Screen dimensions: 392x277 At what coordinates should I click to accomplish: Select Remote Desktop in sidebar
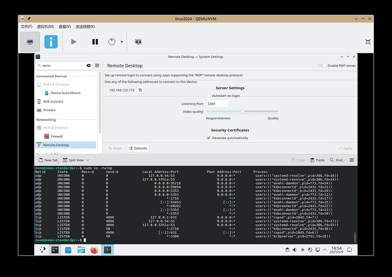[x=66, y=145]
